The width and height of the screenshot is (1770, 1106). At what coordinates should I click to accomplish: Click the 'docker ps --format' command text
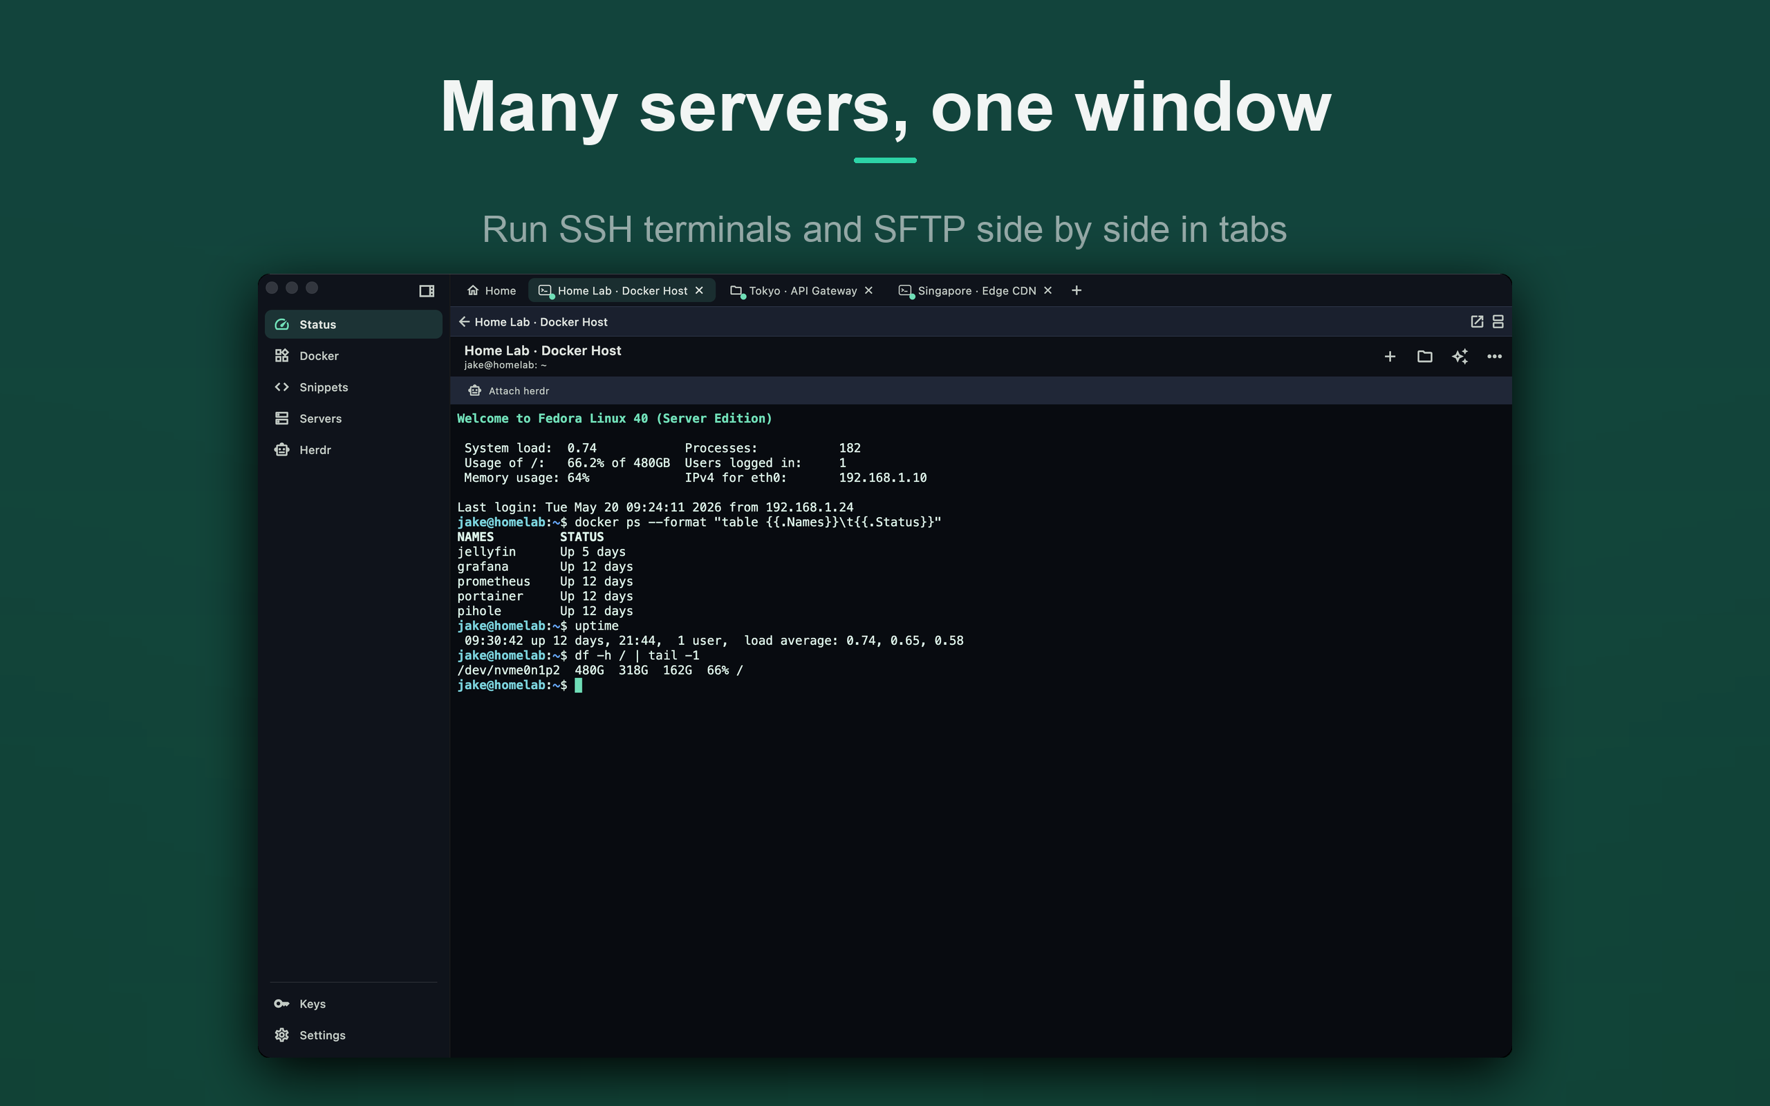758,523
